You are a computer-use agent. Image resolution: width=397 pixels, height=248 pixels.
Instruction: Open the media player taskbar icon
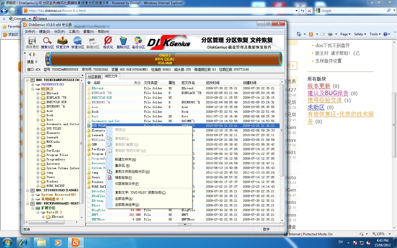pyautogui.click(x=58, y=242)
